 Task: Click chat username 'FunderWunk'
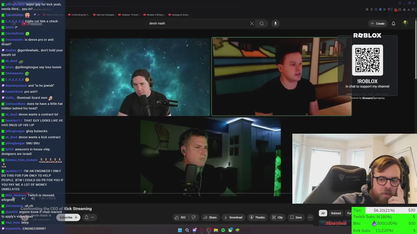[14, 92]
